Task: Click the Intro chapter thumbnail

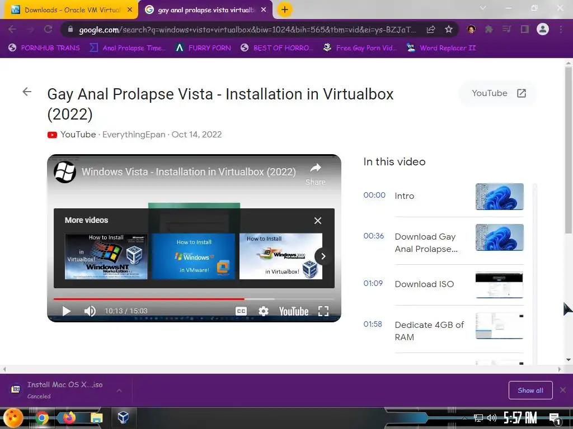Action: [499, 197]
